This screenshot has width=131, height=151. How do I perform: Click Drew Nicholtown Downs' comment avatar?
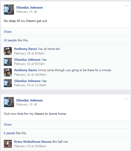pos(8,144)
